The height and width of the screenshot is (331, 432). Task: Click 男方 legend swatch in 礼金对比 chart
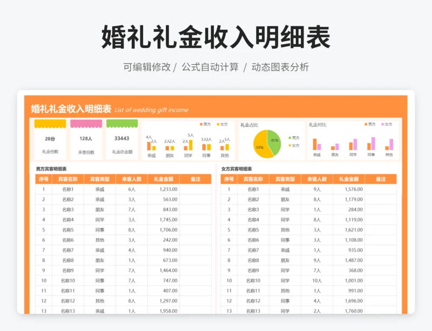coord(366,124)
